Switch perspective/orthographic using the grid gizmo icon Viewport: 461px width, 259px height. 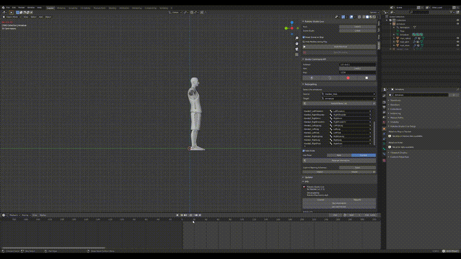click(x=296, y=55)
